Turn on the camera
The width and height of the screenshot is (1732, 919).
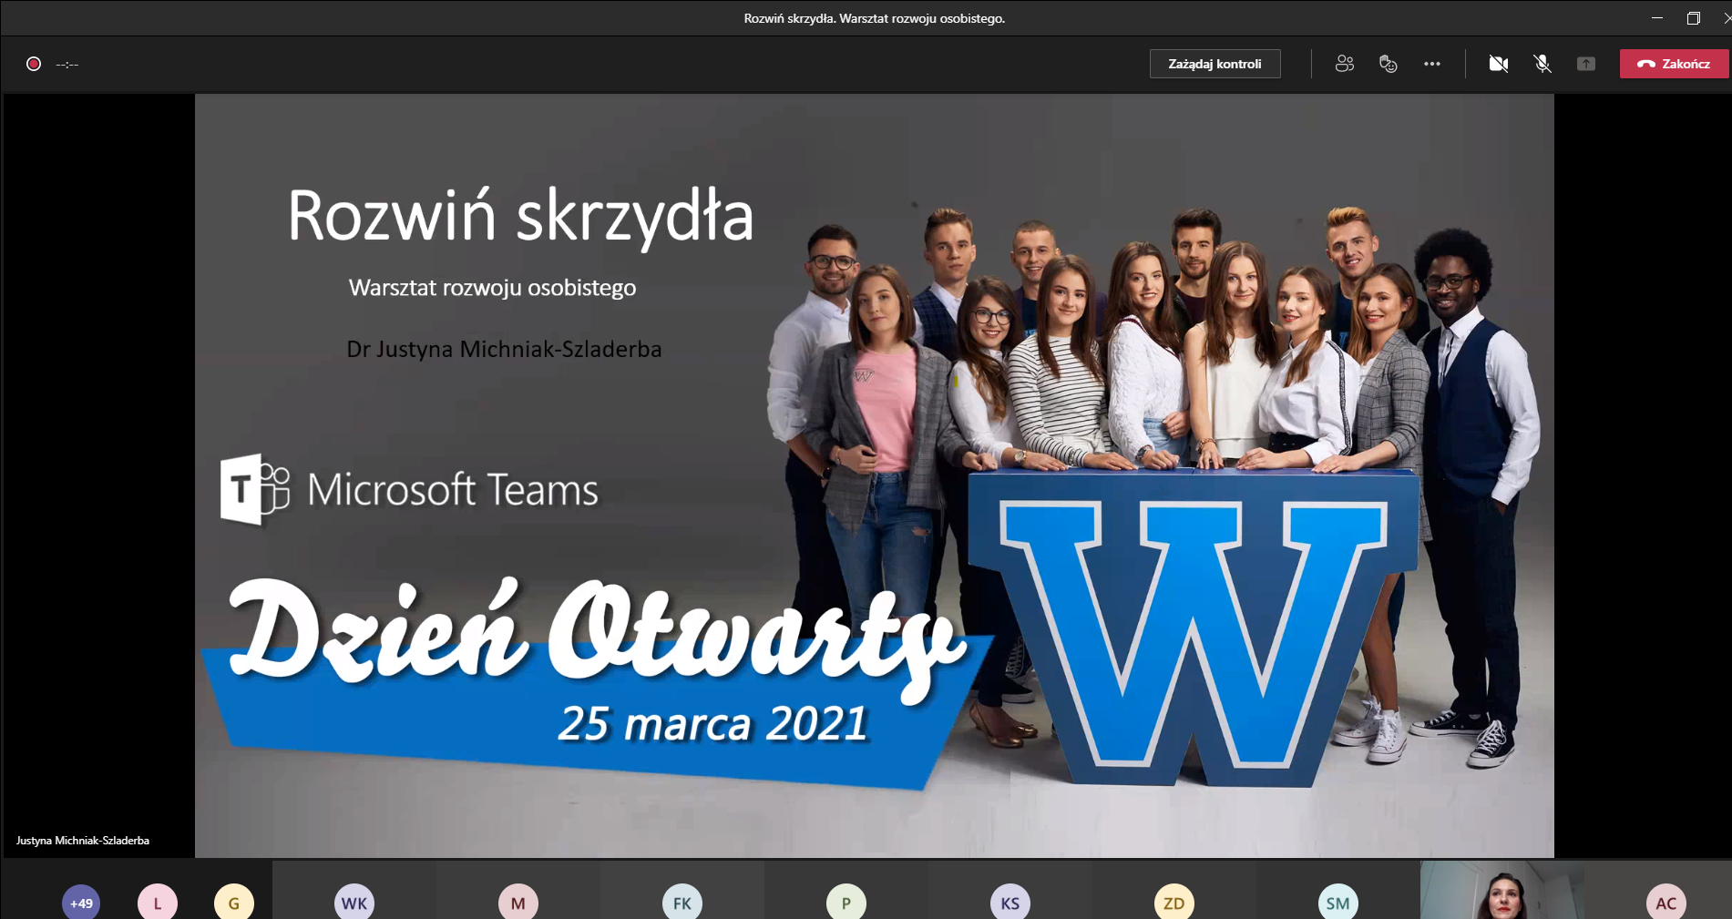pos(1498,64)
